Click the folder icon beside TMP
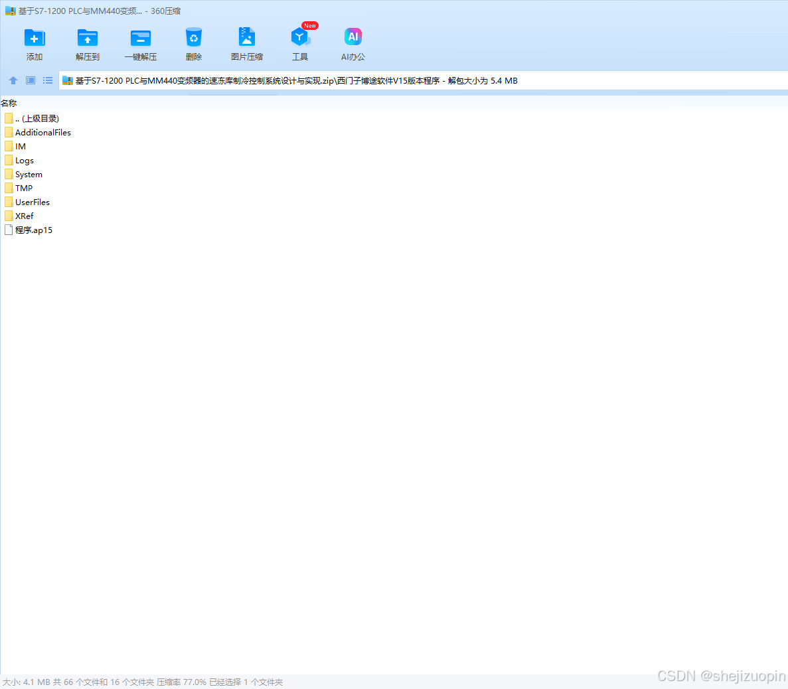Screen dimensions: 788x689 click(x=9, y=188)
